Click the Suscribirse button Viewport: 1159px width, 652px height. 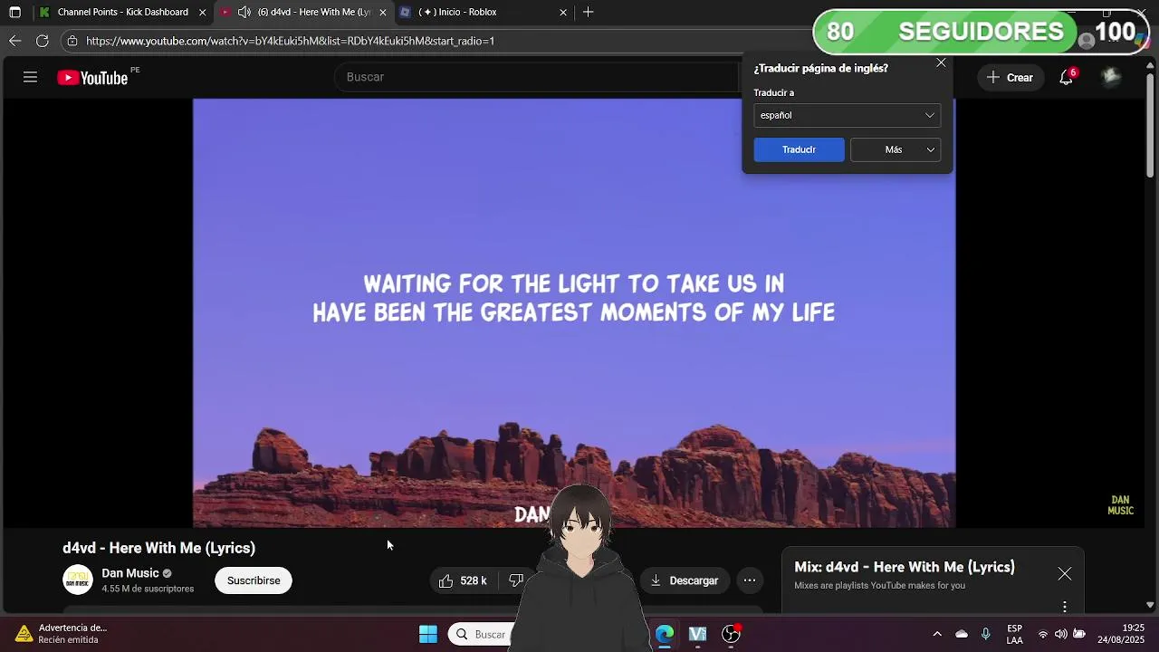(x=254, y=580)
